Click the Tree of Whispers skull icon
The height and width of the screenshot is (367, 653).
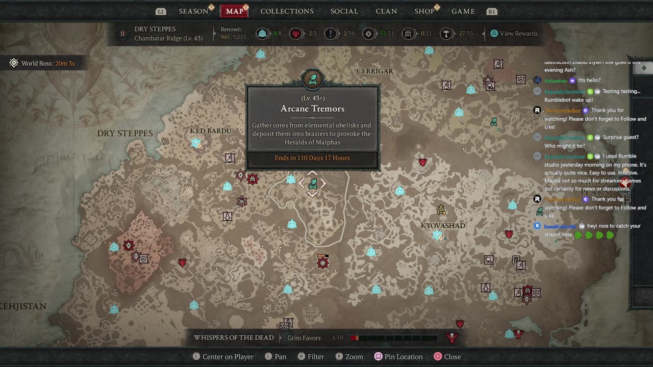tap(451, 337)
